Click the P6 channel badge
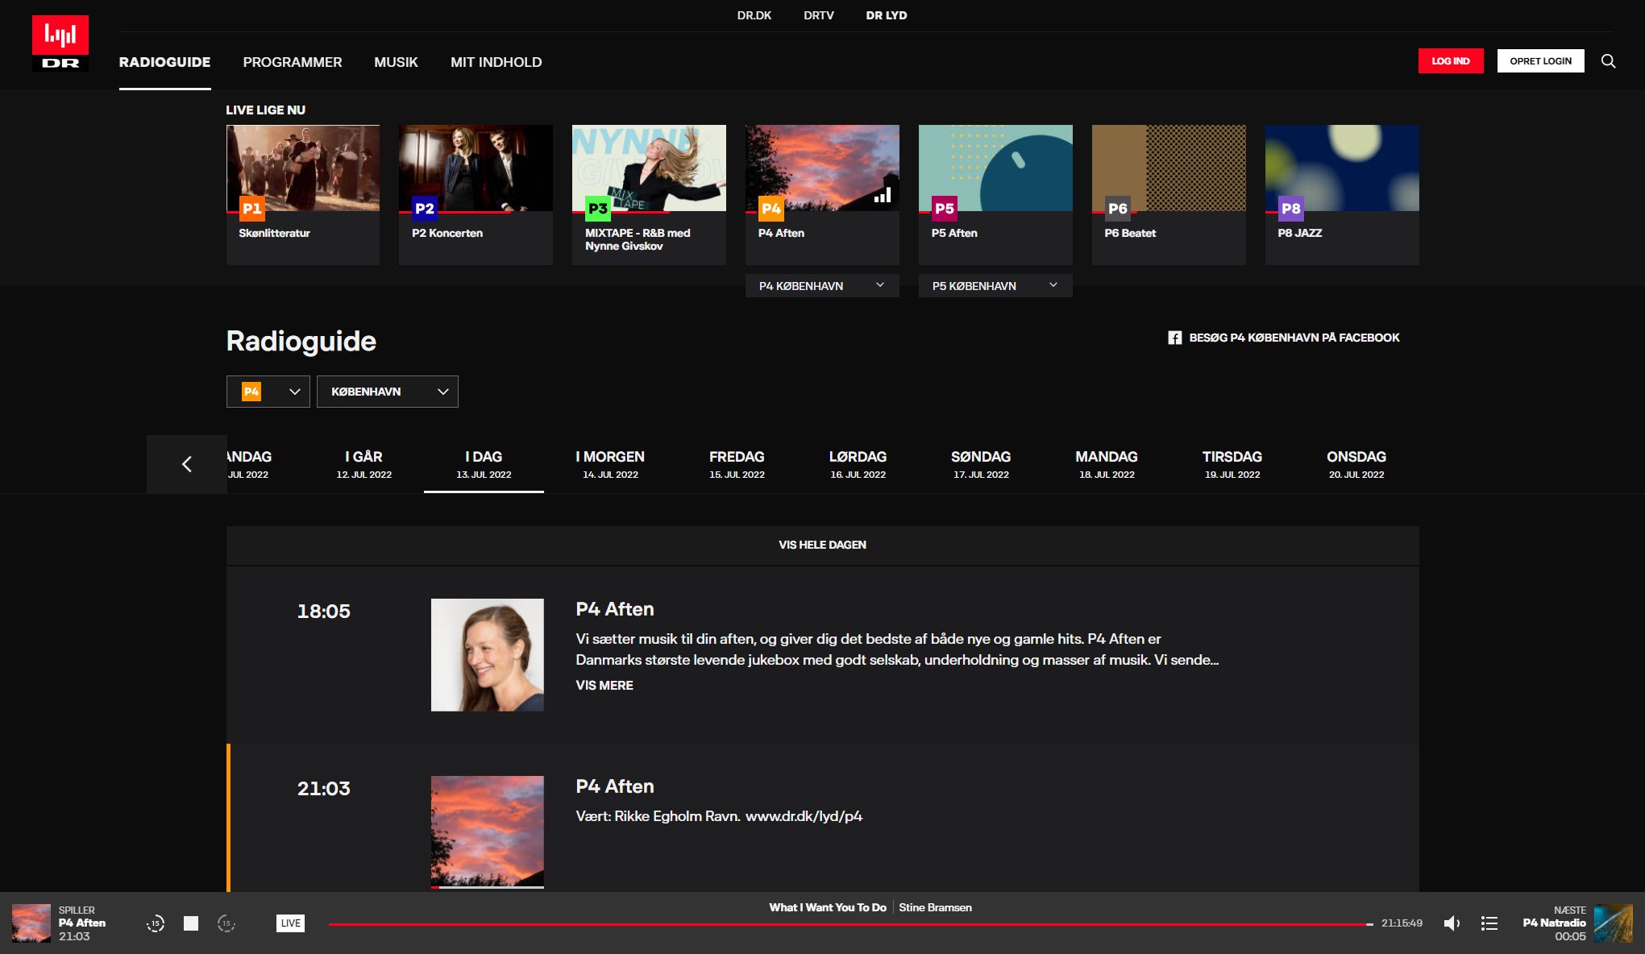Screen dimensions: 1645x954 1118,209
